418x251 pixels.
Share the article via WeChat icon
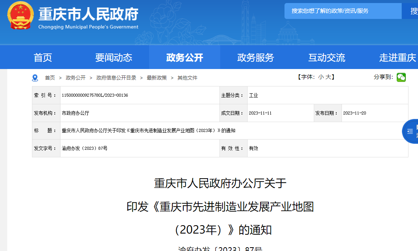pos(401,77)
